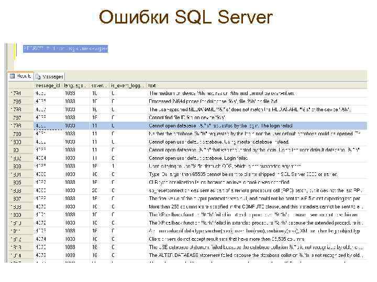Select "Using master database instead" message cell
The width and height of the screenshot is (377, 282).
(x=257, y=142)
